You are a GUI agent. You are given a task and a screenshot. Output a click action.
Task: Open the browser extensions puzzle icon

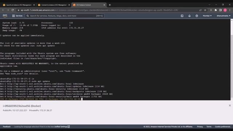[x=216, y=10]
